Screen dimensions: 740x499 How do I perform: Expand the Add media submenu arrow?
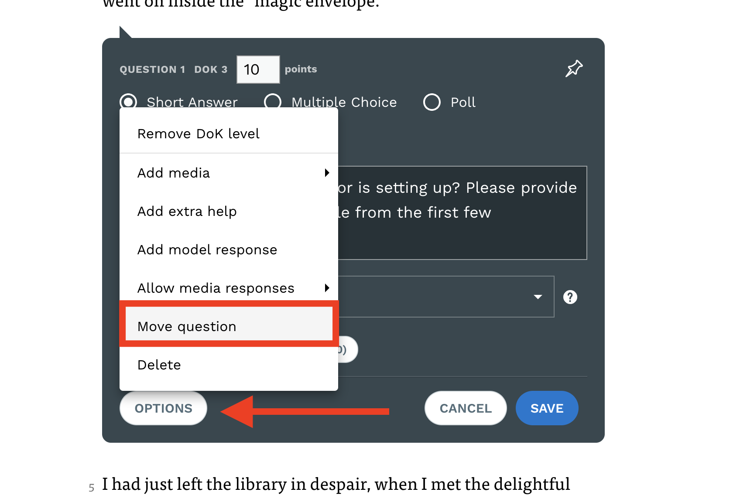click(327, 173)
